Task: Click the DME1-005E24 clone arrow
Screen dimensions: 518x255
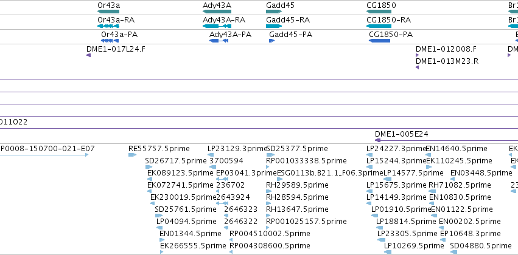Action: [x=446, y=140]
